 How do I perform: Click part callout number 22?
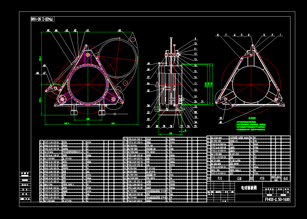point(195,107)
